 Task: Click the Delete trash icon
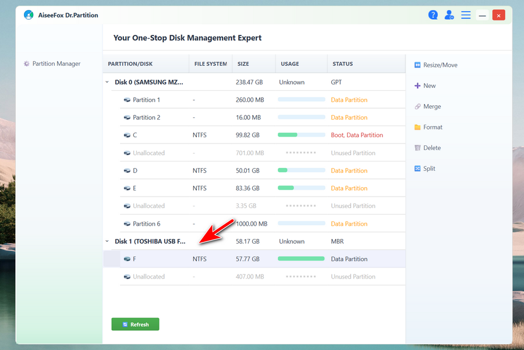(417, 148)
